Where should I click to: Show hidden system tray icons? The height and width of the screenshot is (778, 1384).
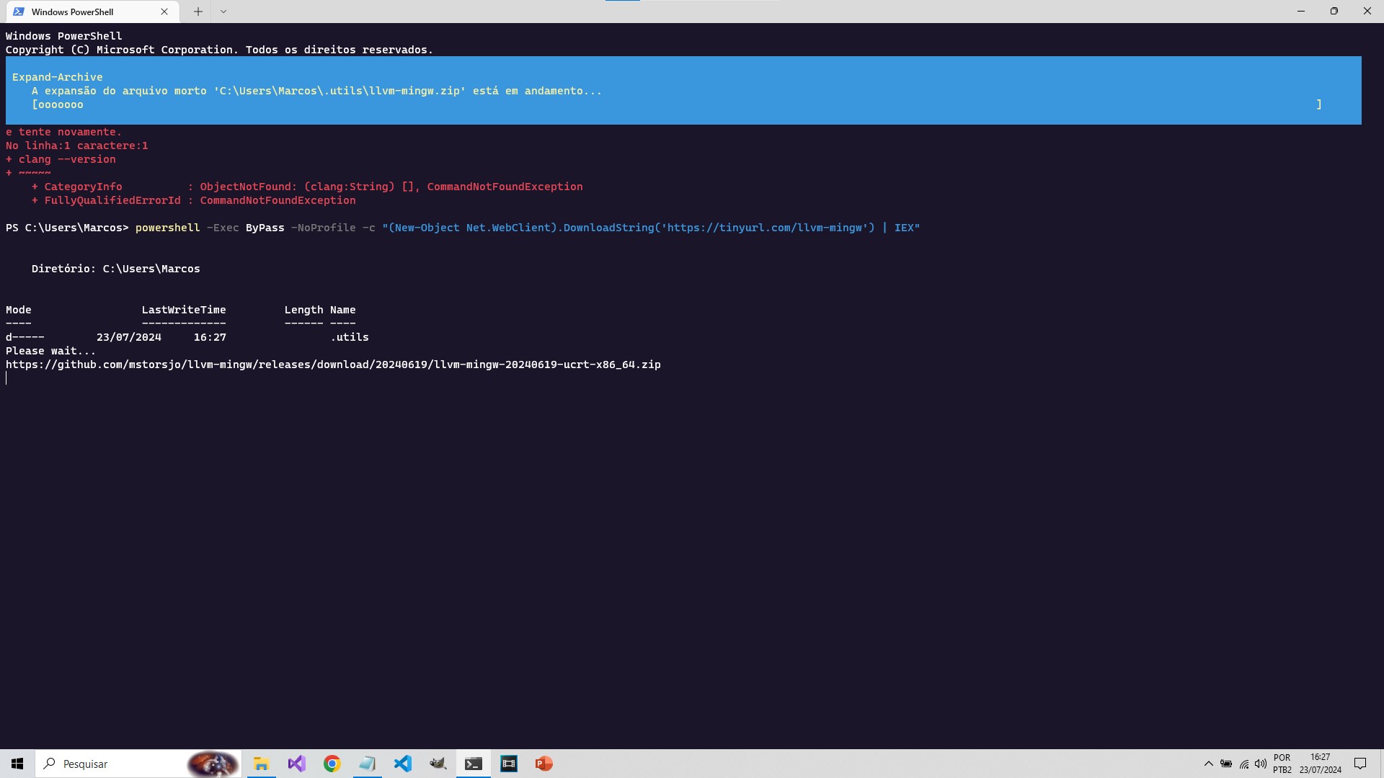click(x=1209, y=764)
